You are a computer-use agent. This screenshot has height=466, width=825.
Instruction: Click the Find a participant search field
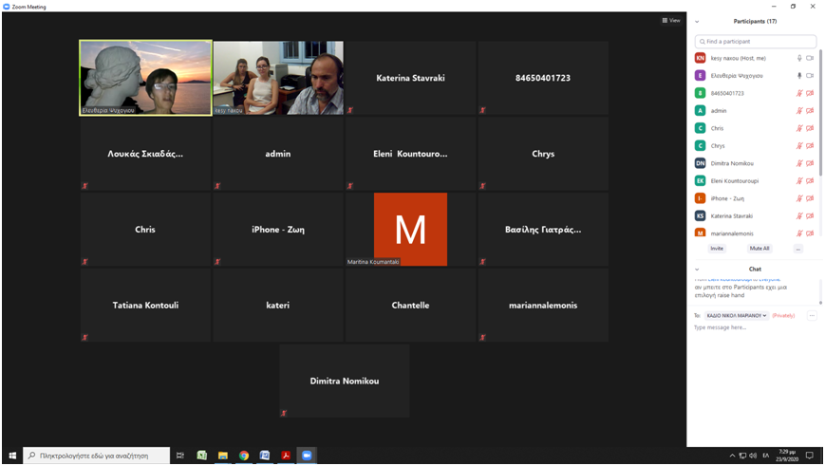(x=756, y=42)
